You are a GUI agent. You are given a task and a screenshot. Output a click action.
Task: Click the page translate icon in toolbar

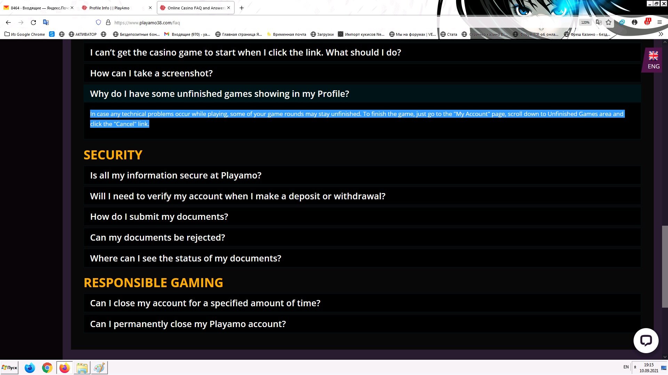pyautogui.click(x=46, y=23)
